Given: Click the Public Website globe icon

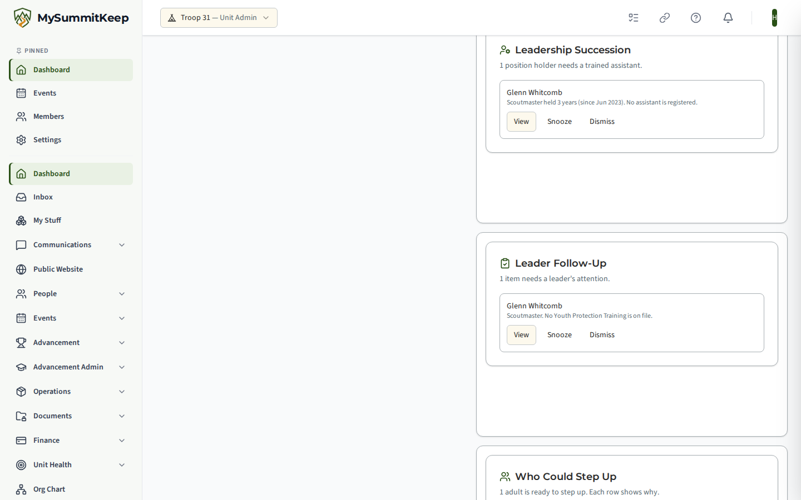Looking at the screenshot, I should coord(21,269).
